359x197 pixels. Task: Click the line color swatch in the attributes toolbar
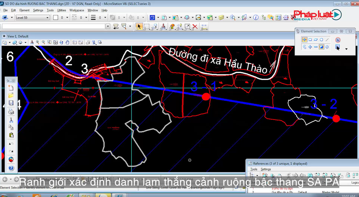click(x=55, y=17)
